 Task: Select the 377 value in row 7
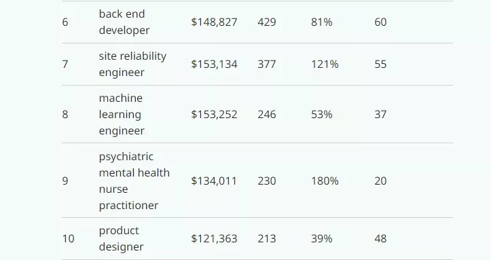(x=267, y=64)
